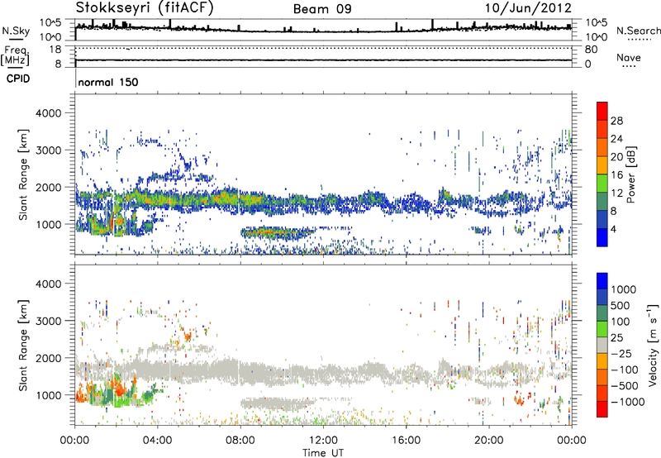This screenshot has width=661, height=458.
Task: Click the '28' tick on Power scale
Action: (616, 121)
